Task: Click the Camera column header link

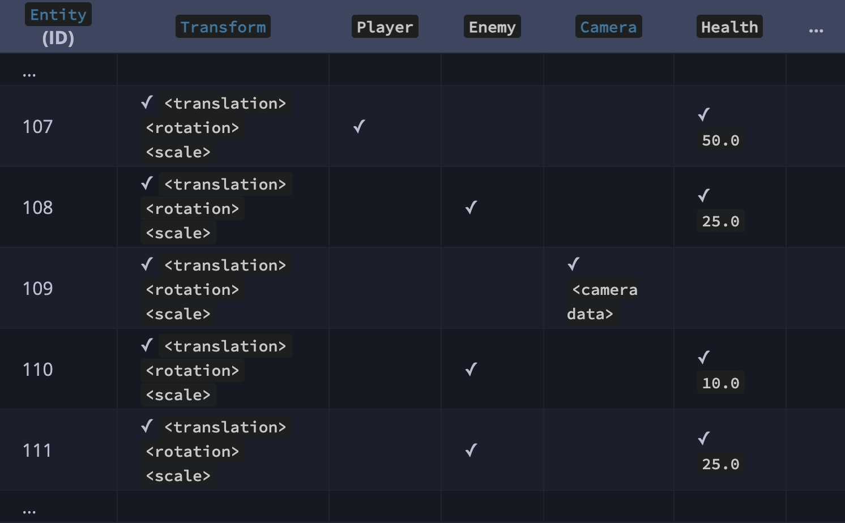Action: pyautogui.click(x=608, y=27)
